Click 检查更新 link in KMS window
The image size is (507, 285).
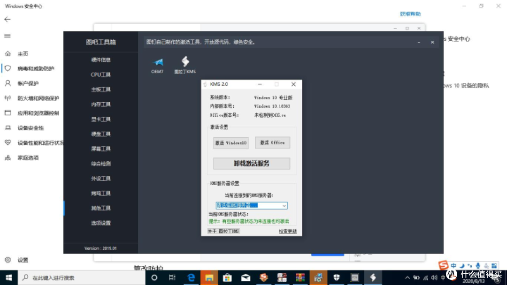click(x=288, y=231)
